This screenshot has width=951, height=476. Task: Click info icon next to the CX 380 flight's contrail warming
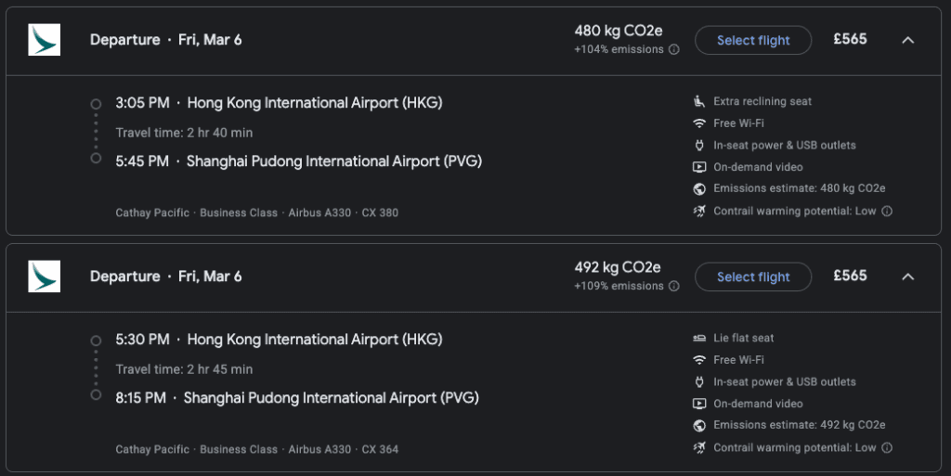click(x=887, y=212)
